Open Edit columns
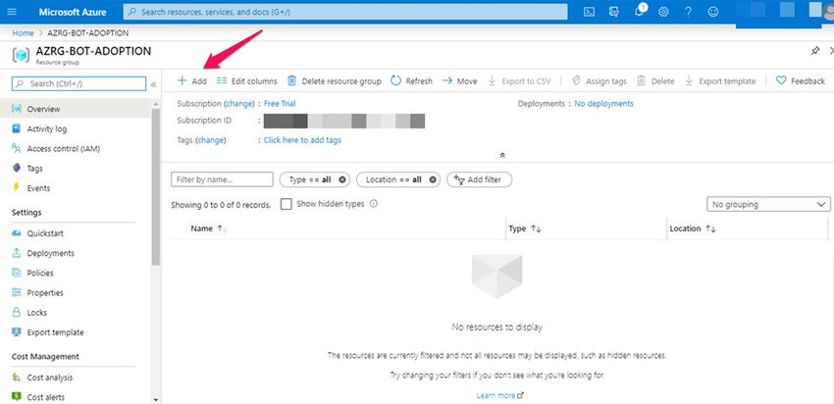Viewport: 834px width, 404px height. (247, 80)
